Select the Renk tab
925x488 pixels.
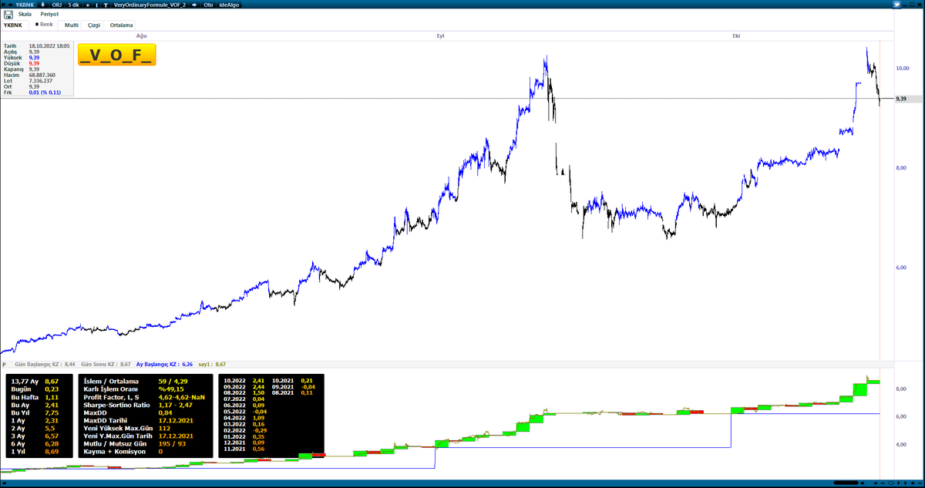click(x=44, y=25)
